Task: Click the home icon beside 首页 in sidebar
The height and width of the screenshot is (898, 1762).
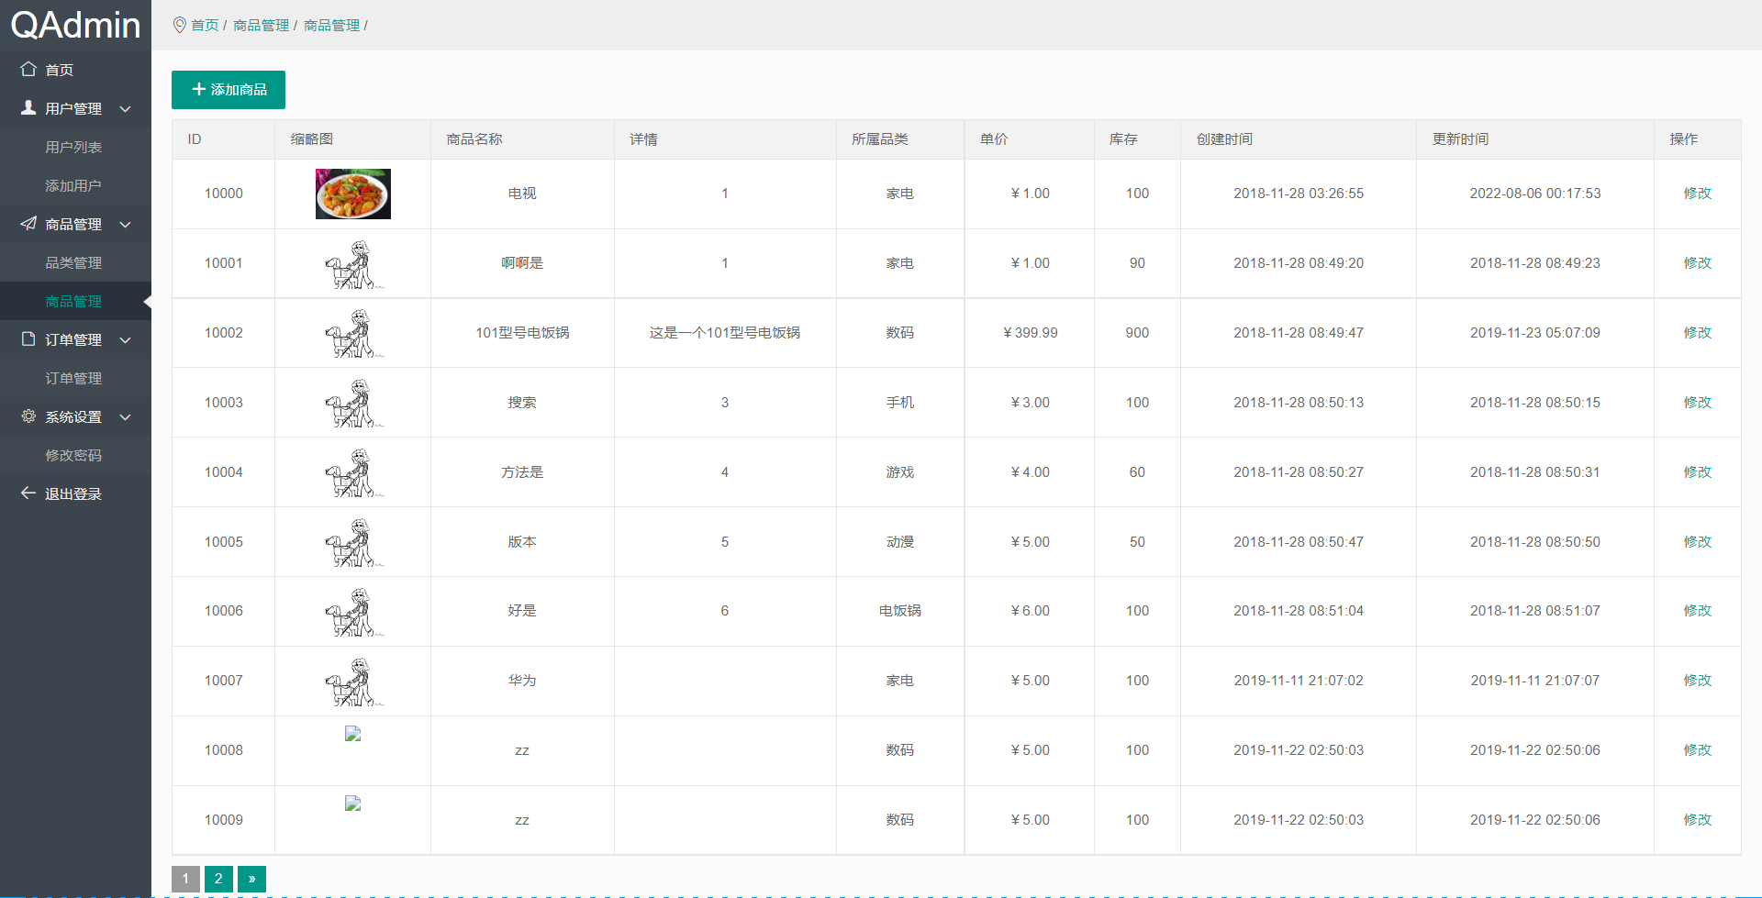Action: coord(28,69)
